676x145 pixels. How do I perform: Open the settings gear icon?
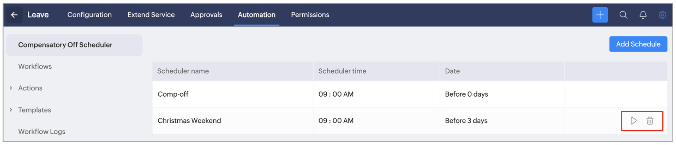[x=662, y=15]
